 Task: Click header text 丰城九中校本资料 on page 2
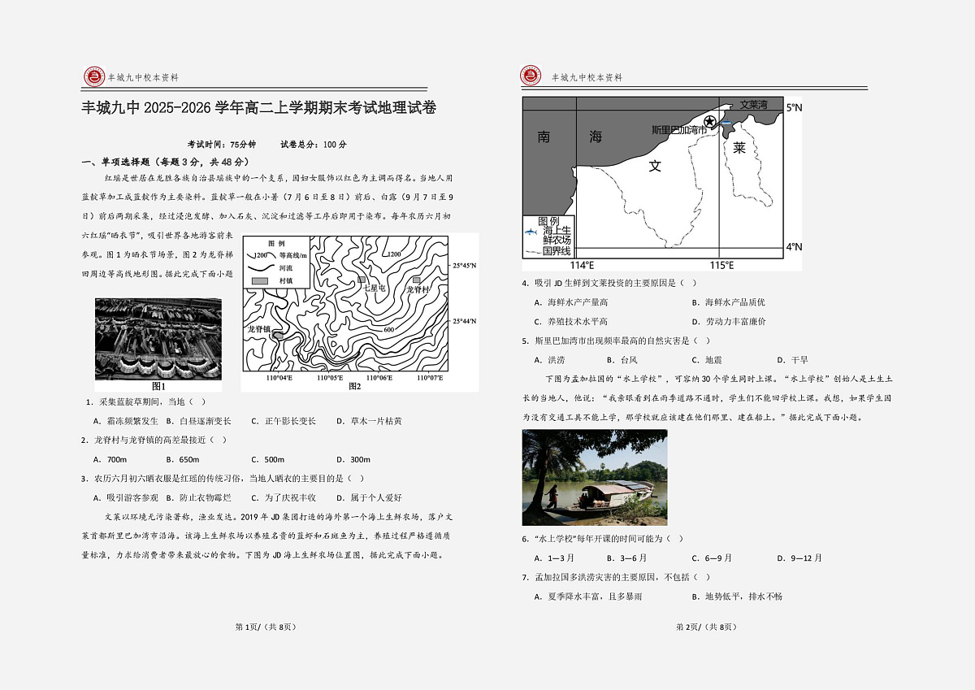[587, 77]
